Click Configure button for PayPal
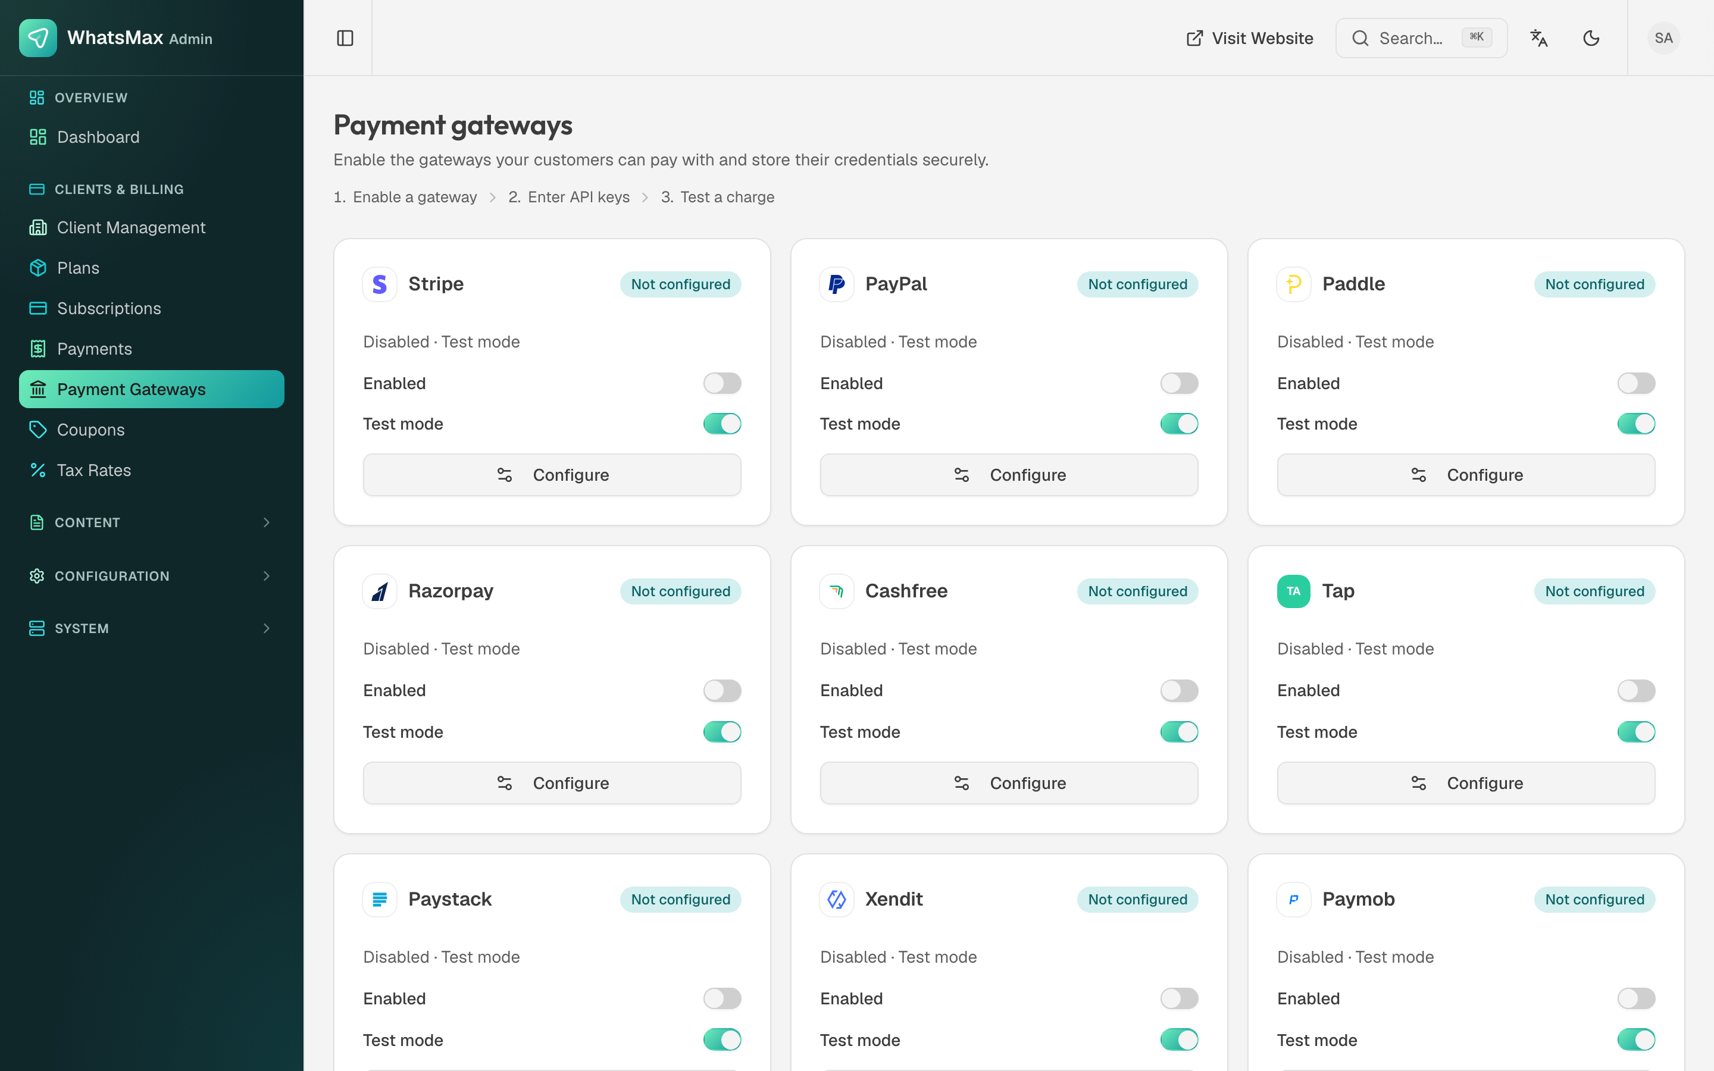Image resolution: width=1714 pixels, height=1071 pixels. (x=1009, y=475)
